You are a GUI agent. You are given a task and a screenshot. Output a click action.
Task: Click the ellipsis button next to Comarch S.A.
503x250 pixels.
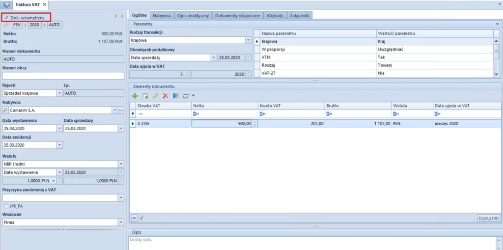click(121, 111)
